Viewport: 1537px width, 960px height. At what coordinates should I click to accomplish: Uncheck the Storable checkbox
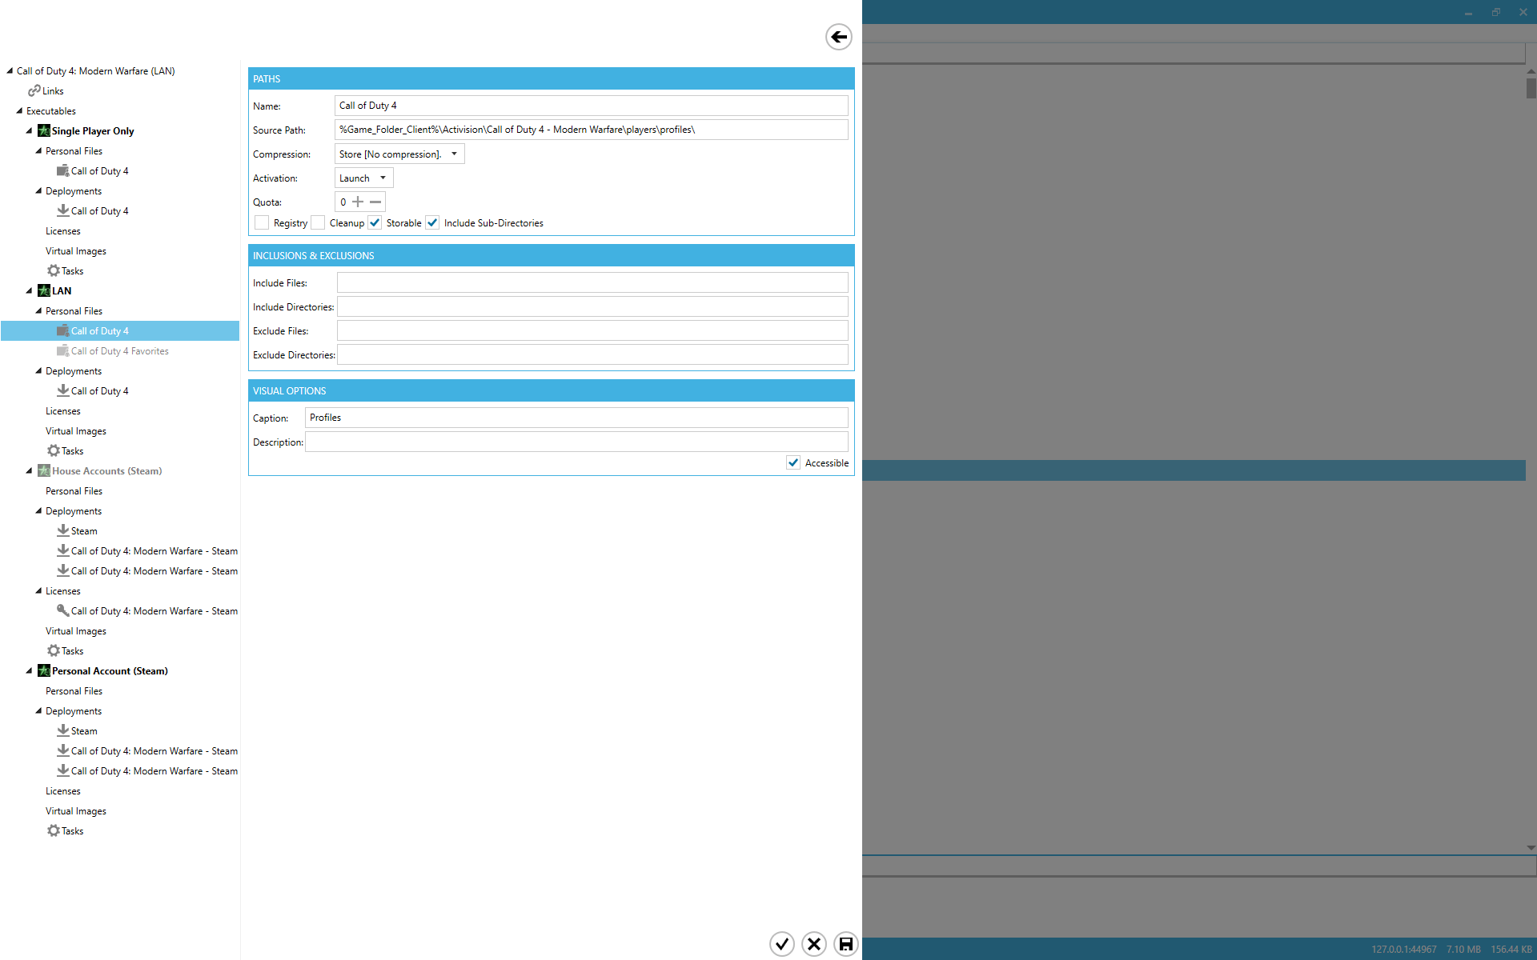coord(375,223)
